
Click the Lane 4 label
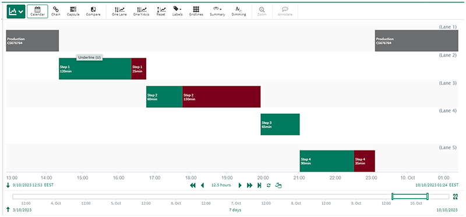(447, 111)
